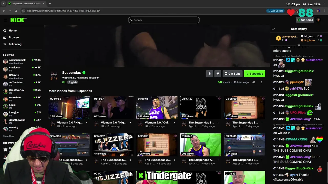This screenshot has width=328, height=184.
Task: Open the 01:14:57 video thumbnail
Action: (113, 108)
